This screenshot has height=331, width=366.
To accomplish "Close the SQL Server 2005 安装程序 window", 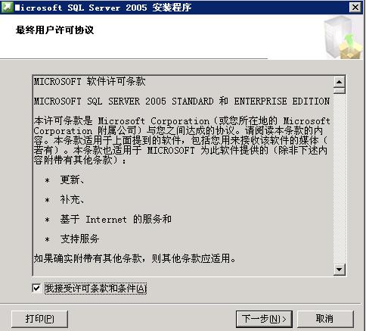I will [355, 8].
